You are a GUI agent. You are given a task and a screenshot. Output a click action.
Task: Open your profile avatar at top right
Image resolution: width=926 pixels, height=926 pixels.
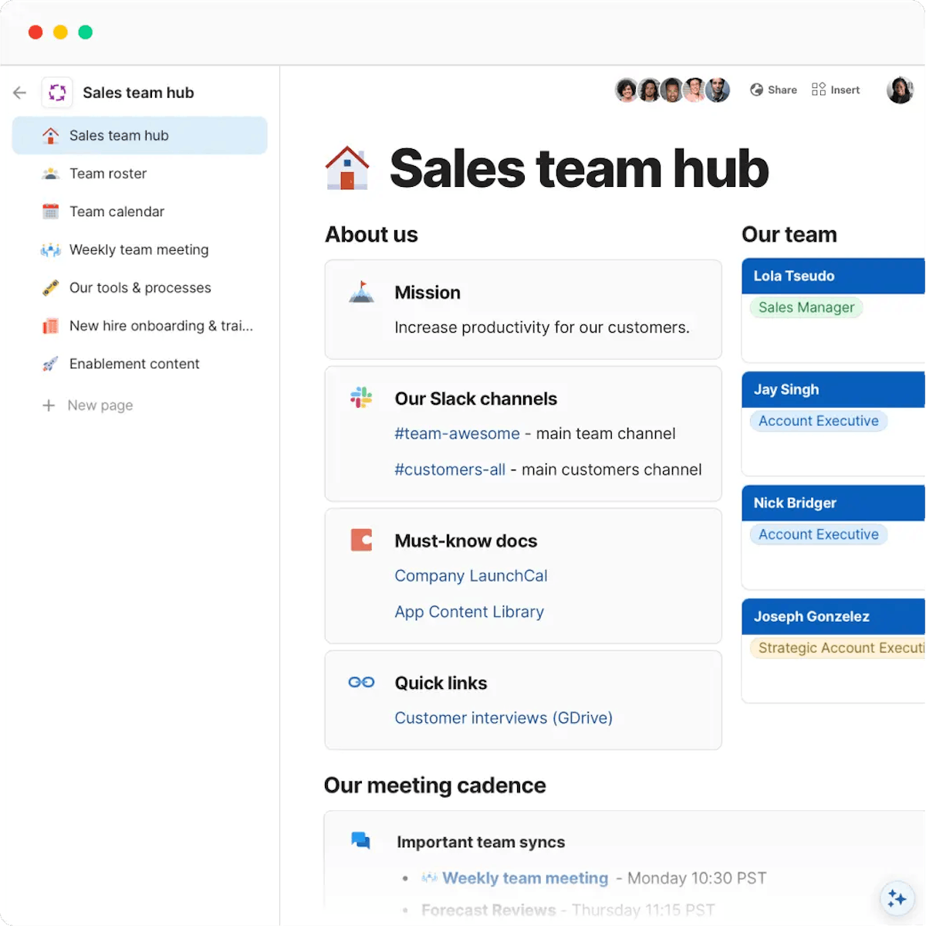click(900, 90)
